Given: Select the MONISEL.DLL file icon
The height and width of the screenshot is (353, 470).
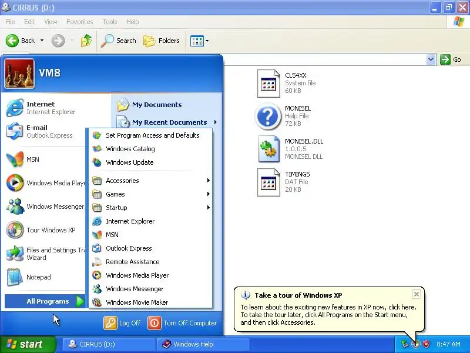Looking at the screenshot, I should pyautogui.click(x=268, y=149).
